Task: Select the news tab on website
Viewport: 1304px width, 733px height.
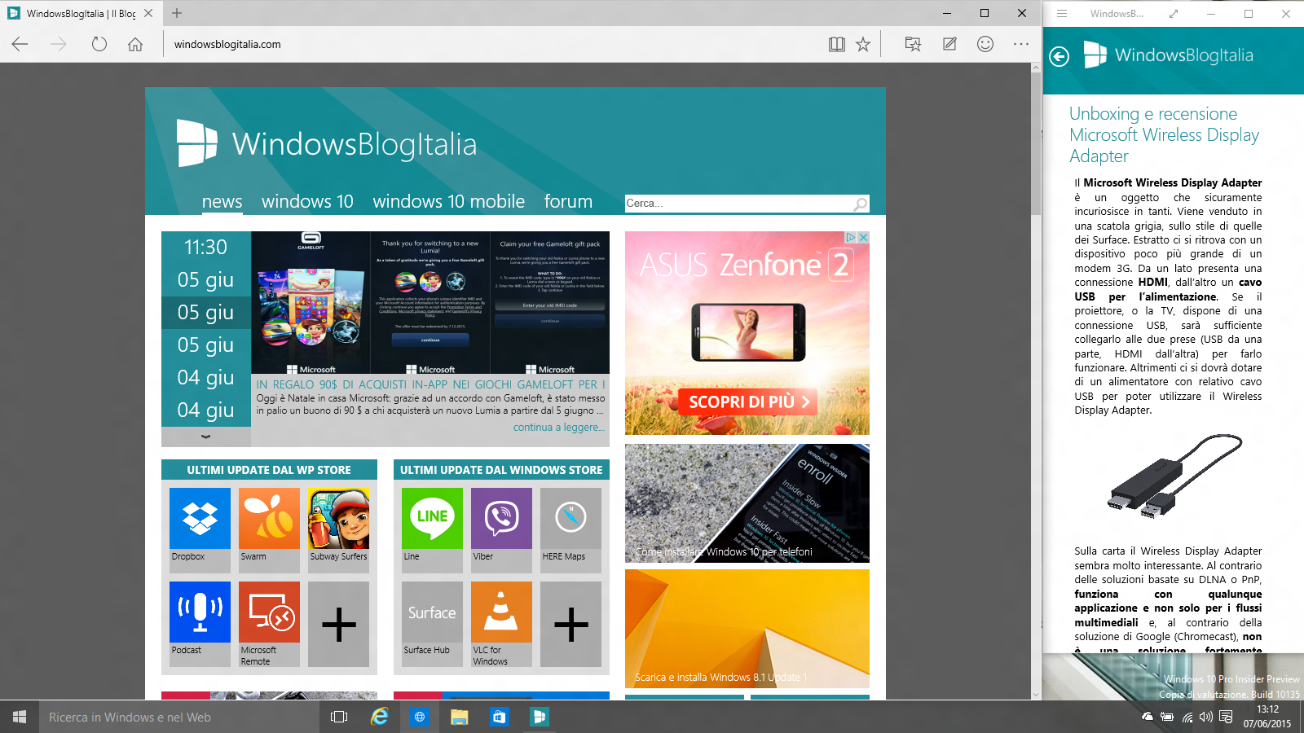Action: point(222,201)
